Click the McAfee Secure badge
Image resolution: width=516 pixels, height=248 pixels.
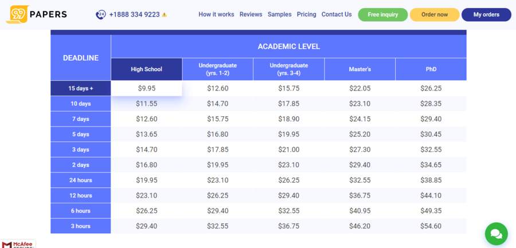click(x=17, y=244)
